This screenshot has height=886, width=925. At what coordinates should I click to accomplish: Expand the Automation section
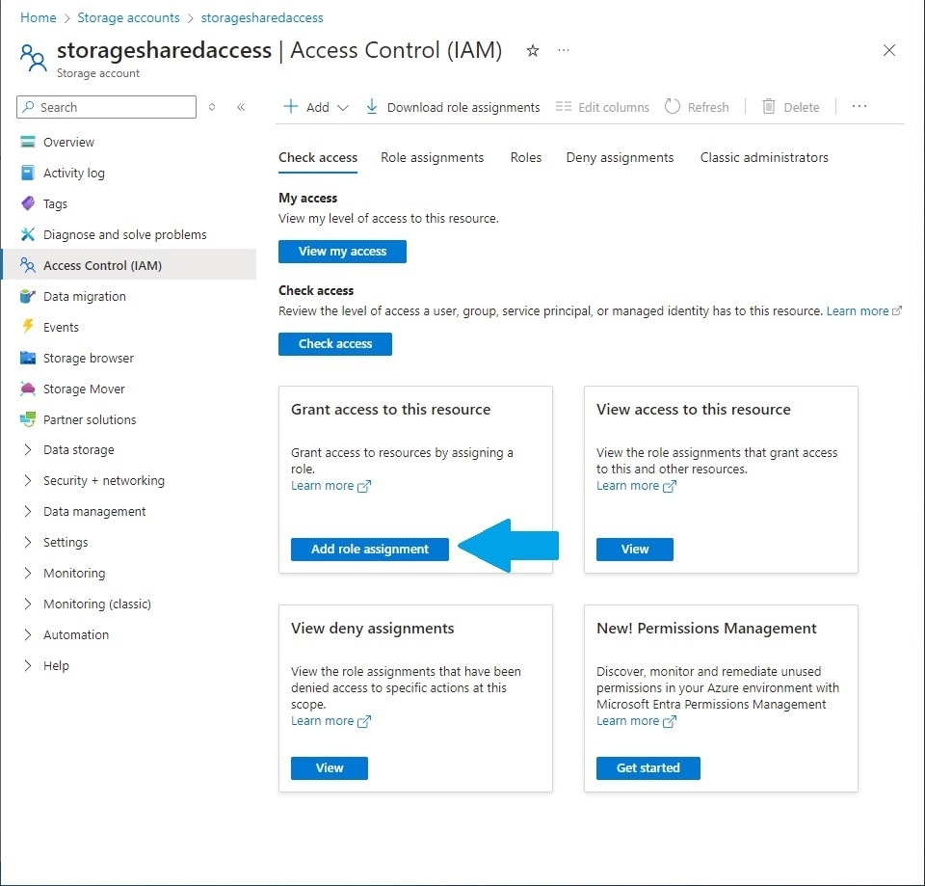point(28,634)
